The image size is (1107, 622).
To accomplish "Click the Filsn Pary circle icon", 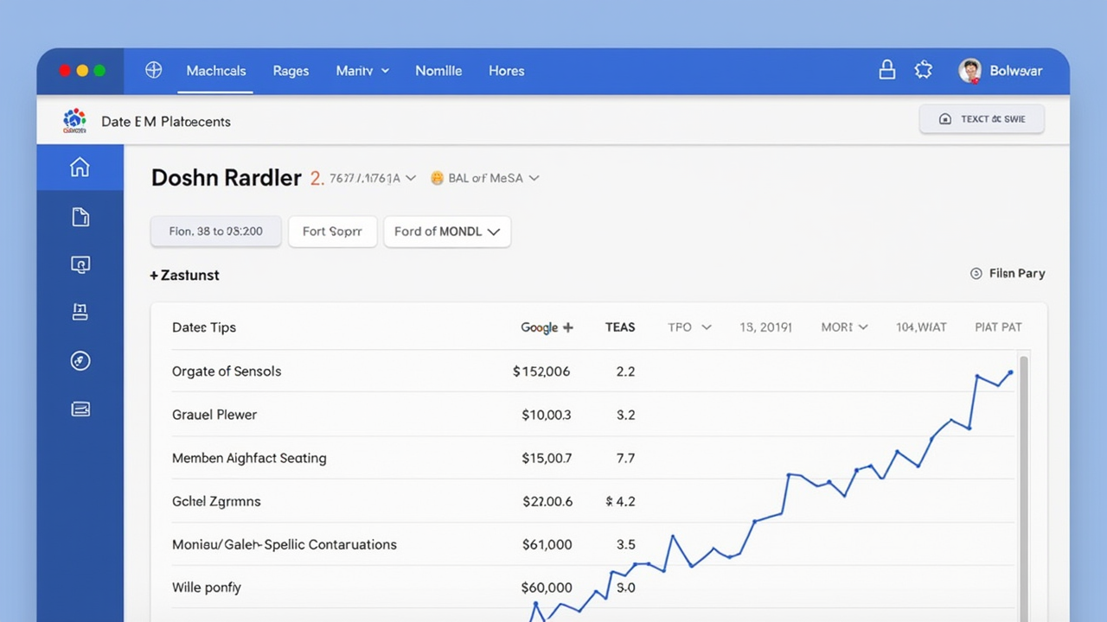I will [976, 274].
